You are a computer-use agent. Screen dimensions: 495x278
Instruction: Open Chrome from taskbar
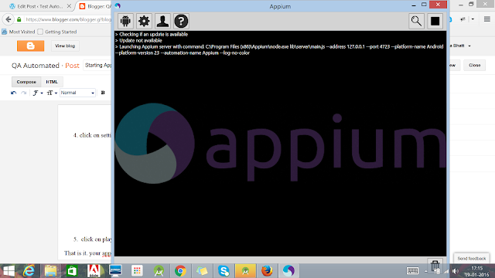[x=180, y=271]
